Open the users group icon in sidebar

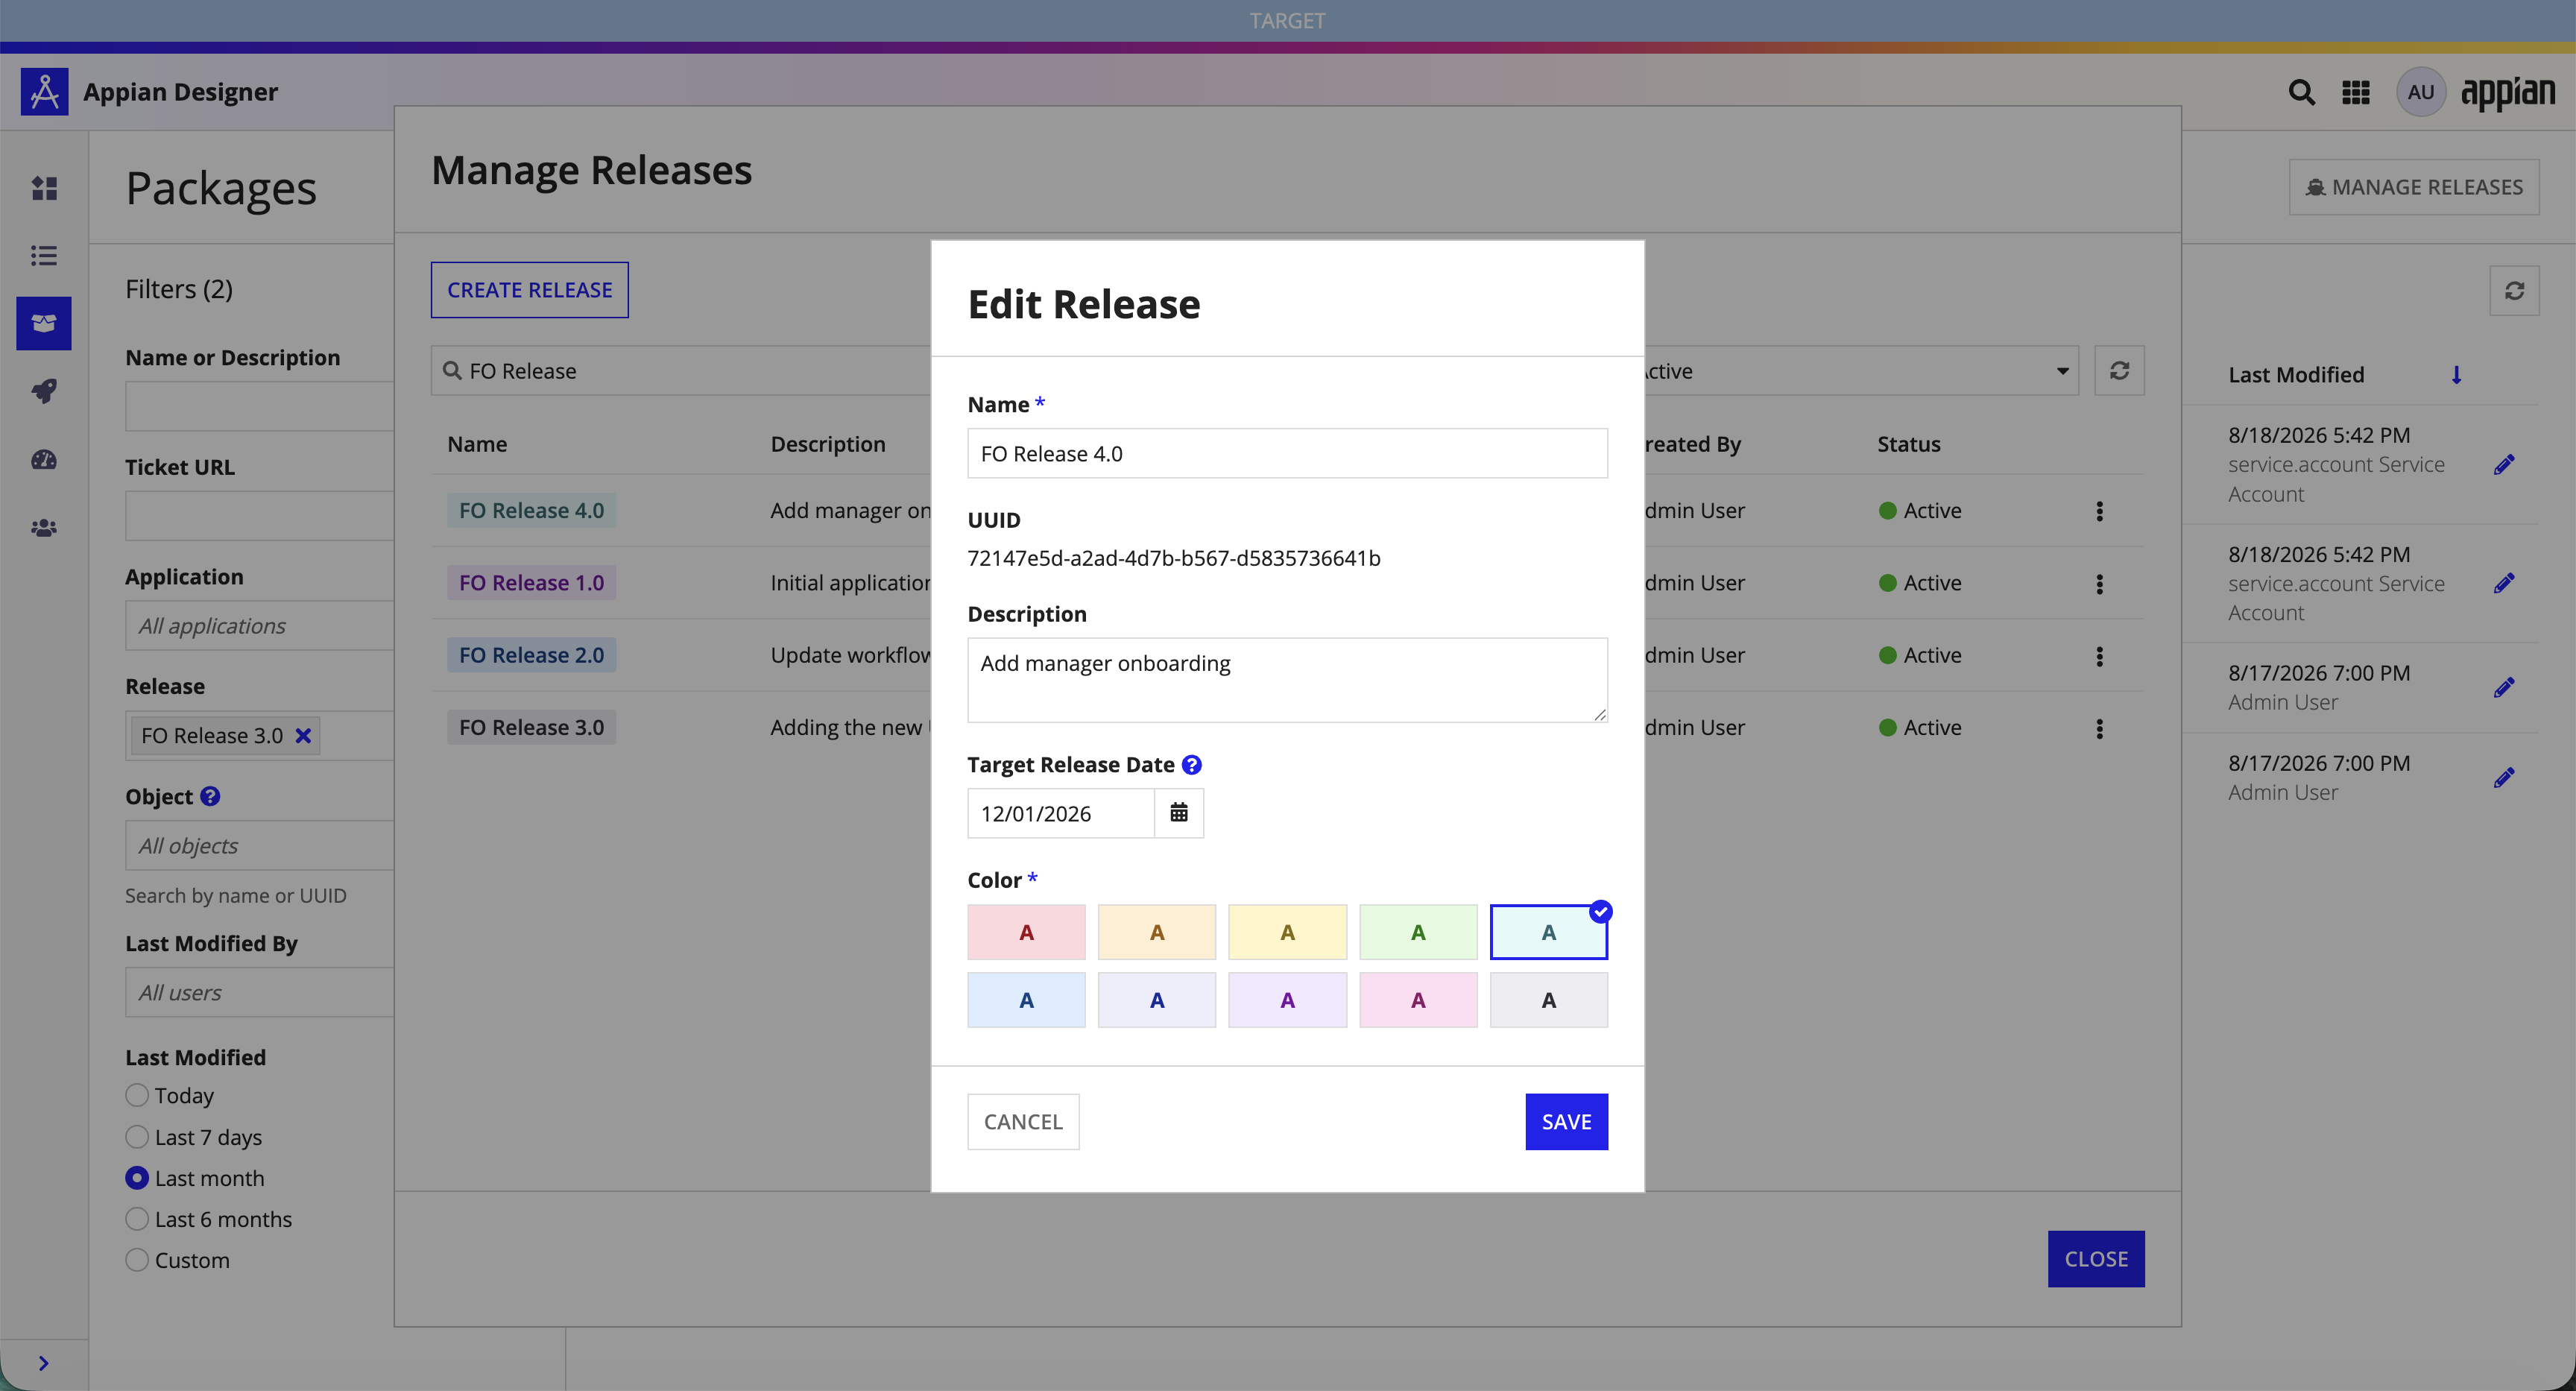(44, 528)
